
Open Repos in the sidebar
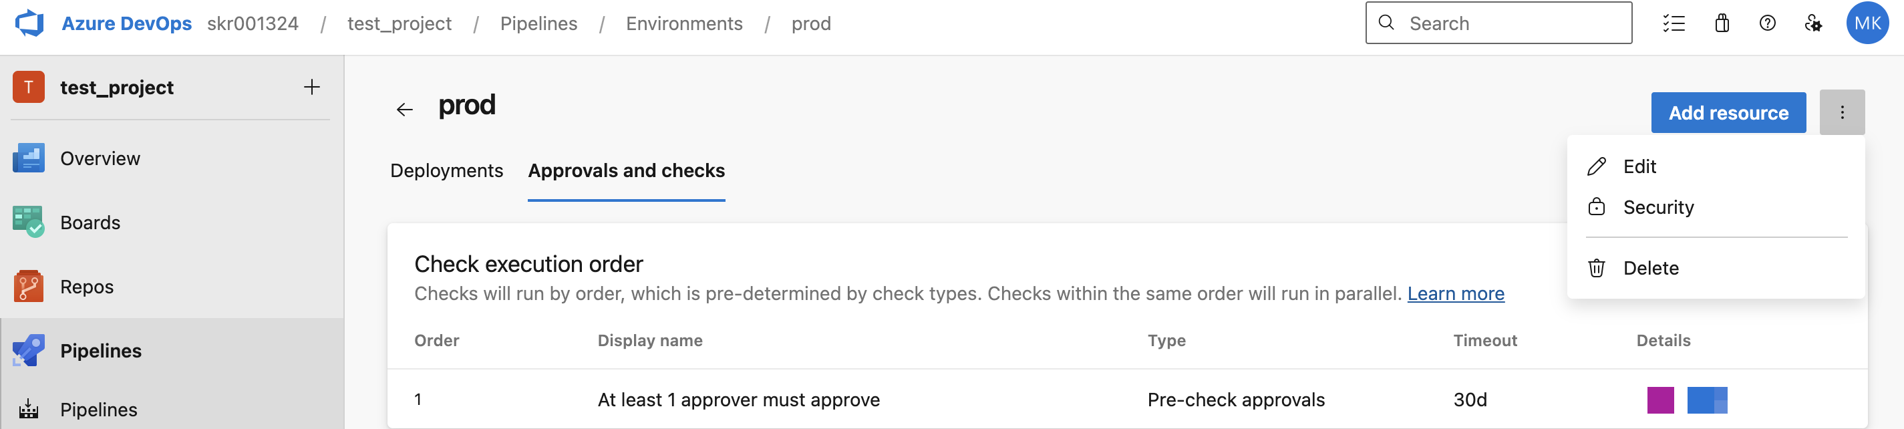pyautogui.click(x=86, y=287)
